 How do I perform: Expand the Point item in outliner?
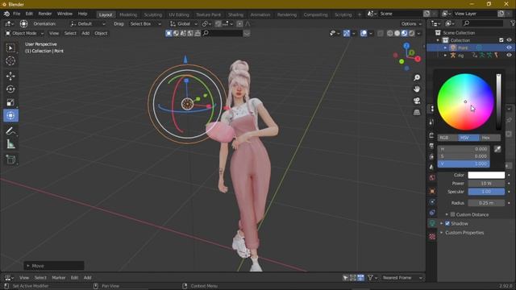tap(446, 48)
